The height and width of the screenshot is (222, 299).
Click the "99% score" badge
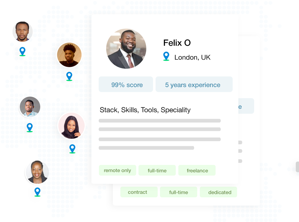pyautogui.click(x=126, y=84)
